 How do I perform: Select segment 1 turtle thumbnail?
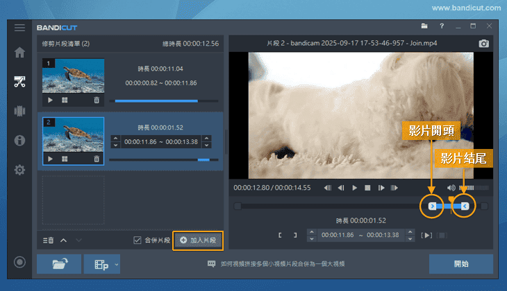click(x=74, y=76)
